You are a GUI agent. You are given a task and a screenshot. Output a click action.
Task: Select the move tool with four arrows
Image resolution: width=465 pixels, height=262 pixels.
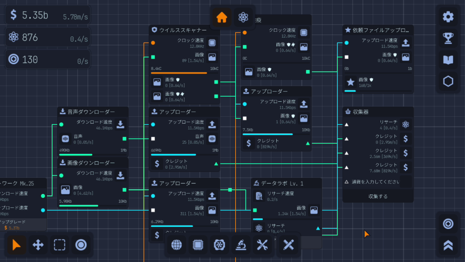tap(38, 245)
